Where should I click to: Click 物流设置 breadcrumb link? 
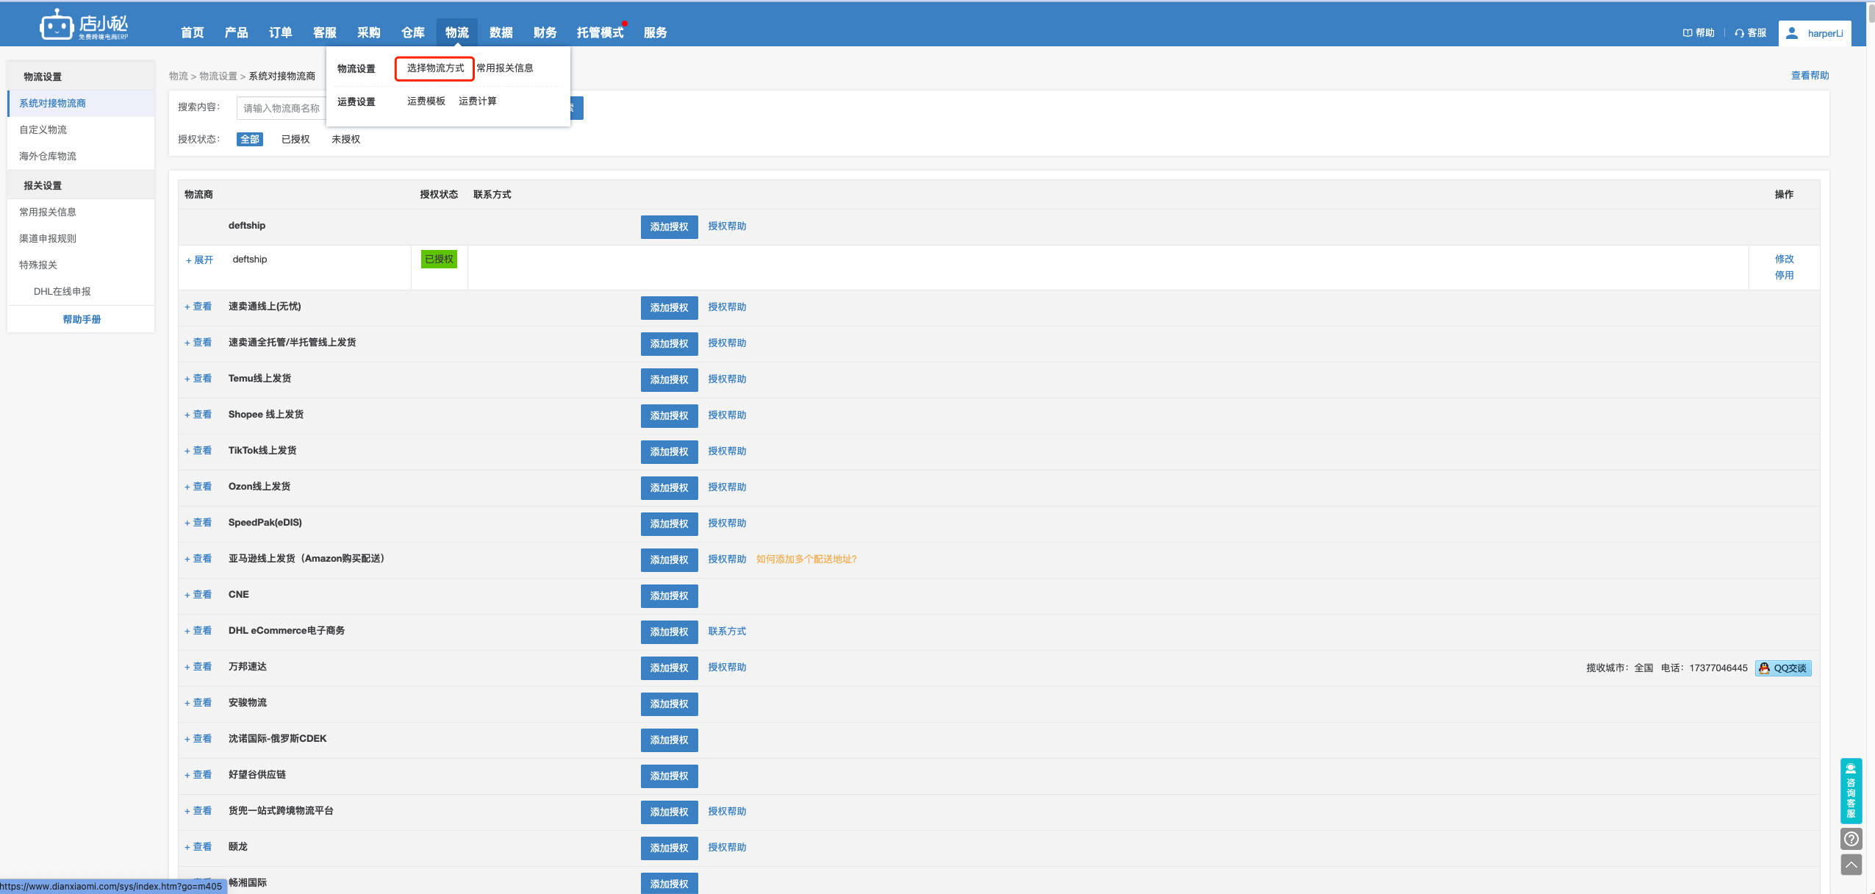pyautogui.click(x=218, y=76)
